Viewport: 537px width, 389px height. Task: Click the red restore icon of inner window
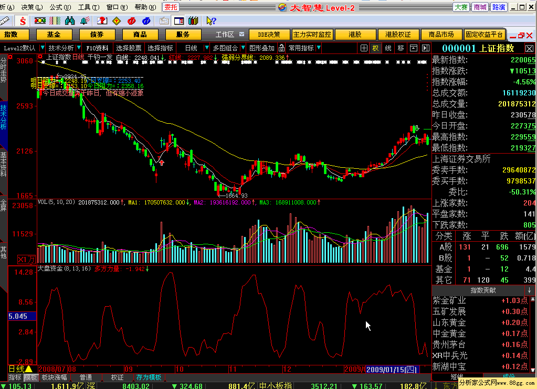tap(521, 35)
